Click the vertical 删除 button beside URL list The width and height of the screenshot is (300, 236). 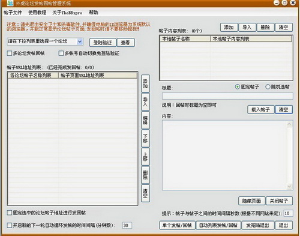pos(145,175)
